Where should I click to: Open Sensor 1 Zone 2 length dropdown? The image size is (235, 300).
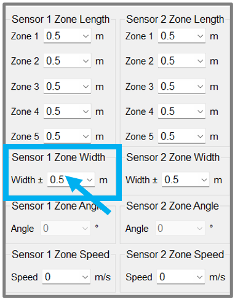pos(67,61)
